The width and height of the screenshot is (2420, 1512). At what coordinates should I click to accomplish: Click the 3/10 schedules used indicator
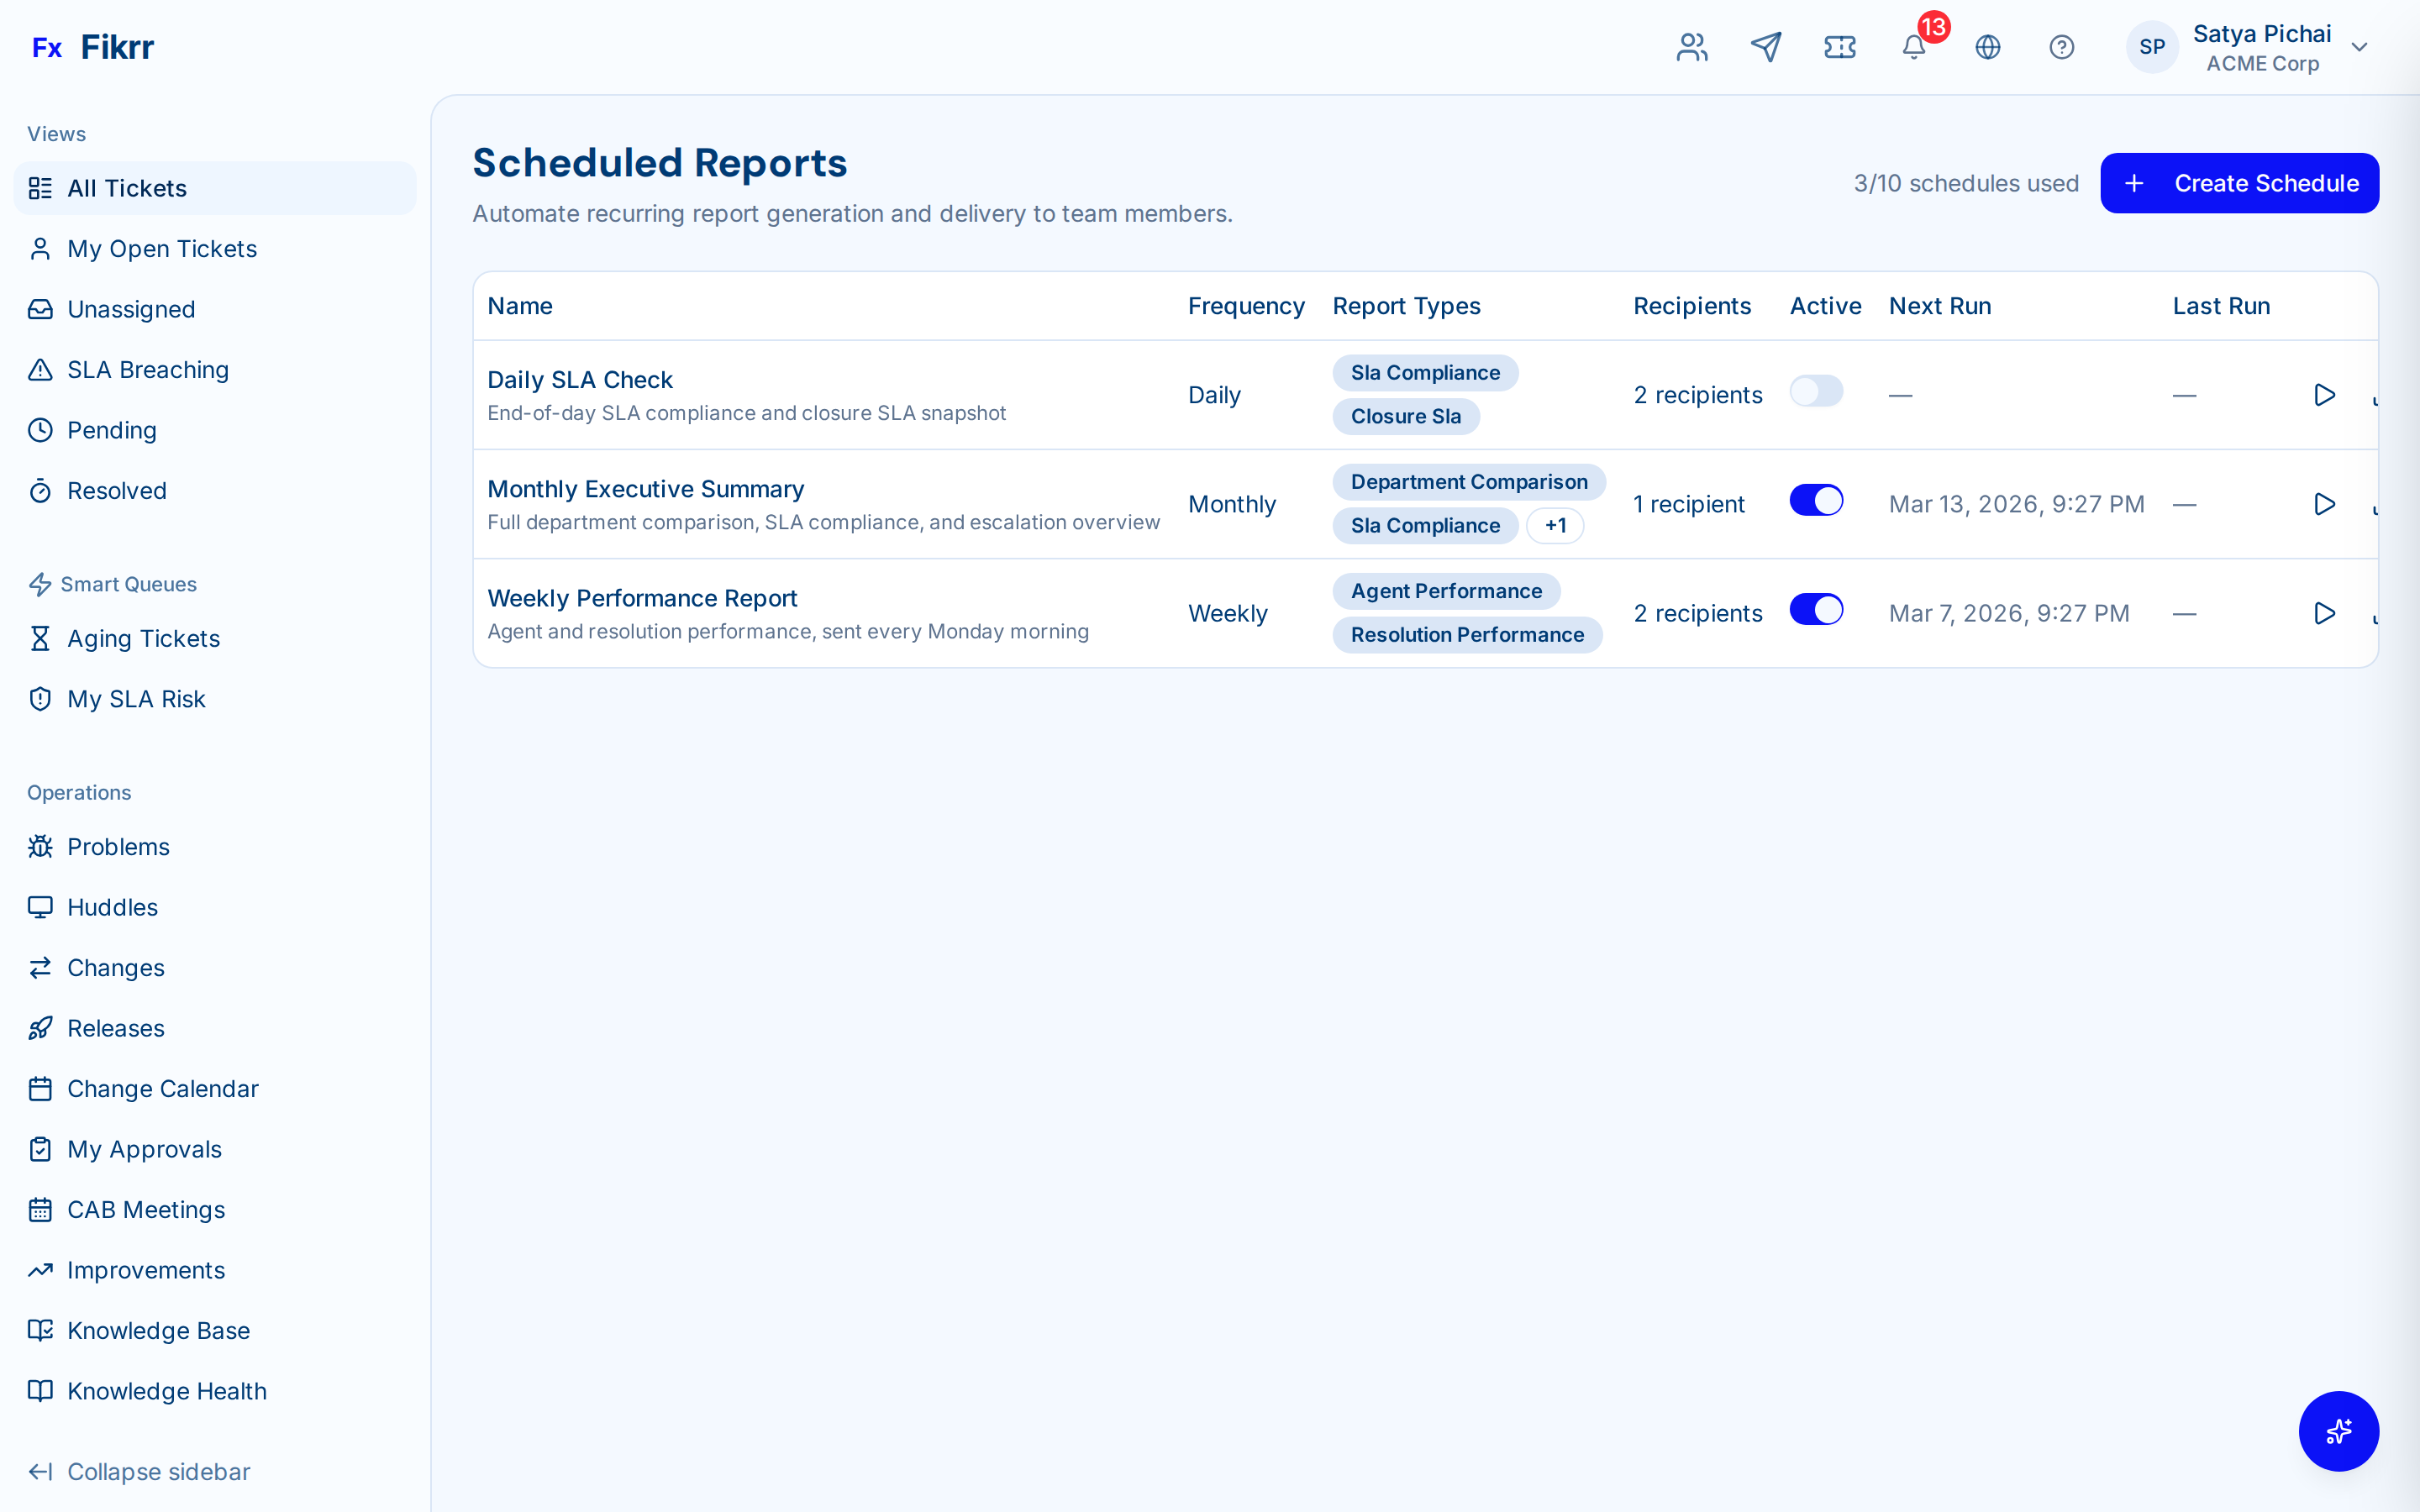(x=1966, y=183)
